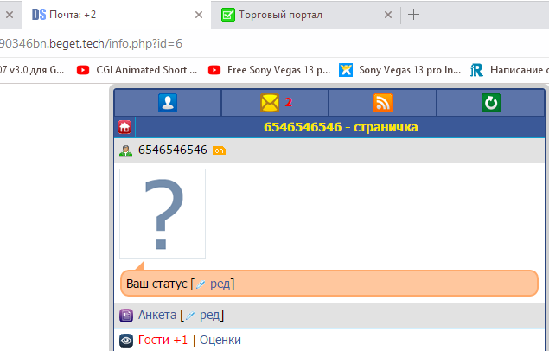Click the eye icon beside Гости
Screen dimensions: 549x351
coord(126,341)
